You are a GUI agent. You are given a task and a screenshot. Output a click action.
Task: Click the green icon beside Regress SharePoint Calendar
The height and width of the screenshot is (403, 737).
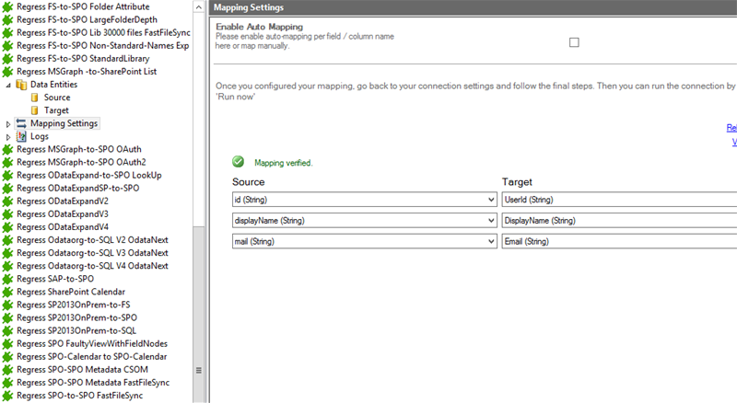(8, 291)
